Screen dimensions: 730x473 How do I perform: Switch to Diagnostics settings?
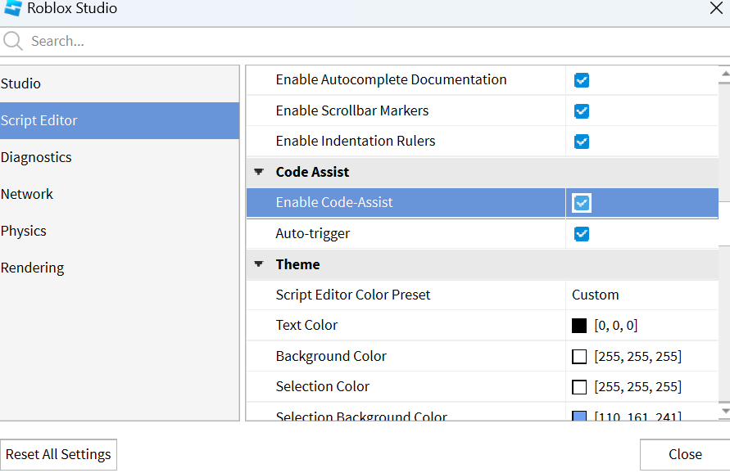pos(36,157)
